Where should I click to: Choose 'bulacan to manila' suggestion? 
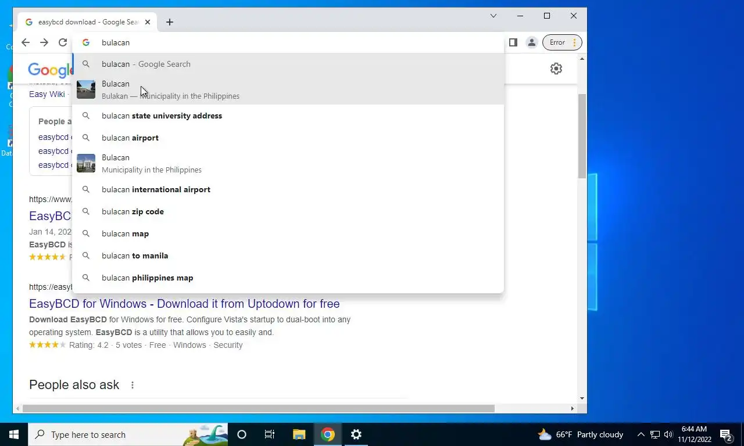tap(288, 256)
